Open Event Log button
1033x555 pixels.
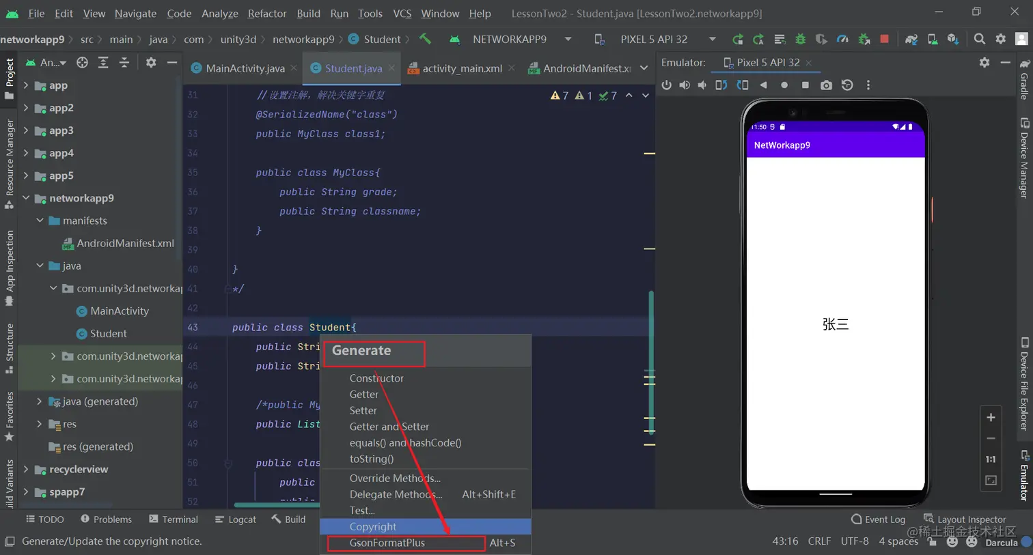coord(878,520)
